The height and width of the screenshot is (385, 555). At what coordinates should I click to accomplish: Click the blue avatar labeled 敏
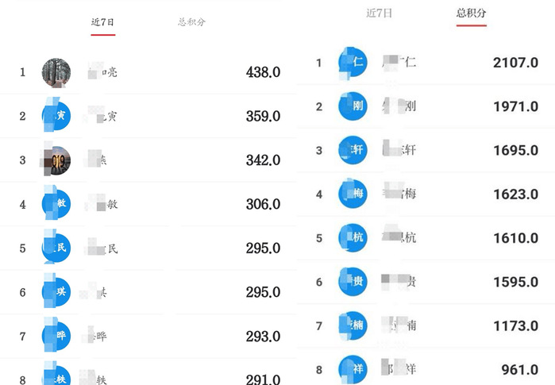tap(57, 204)
